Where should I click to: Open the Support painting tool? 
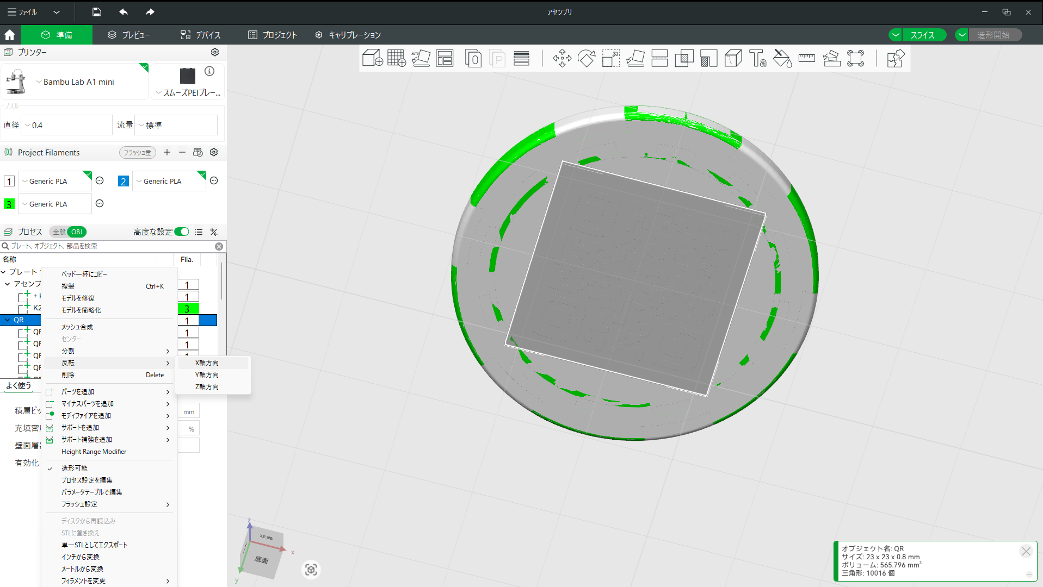click(708, 58)
